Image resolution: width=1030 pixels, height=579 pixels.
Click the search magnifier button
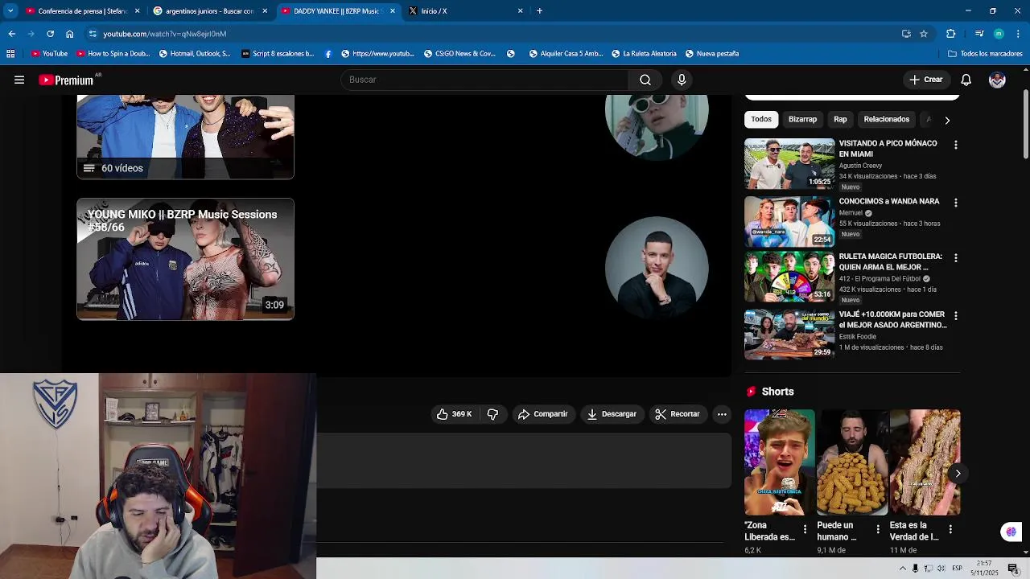645,80
